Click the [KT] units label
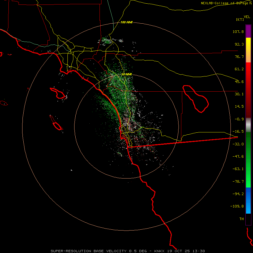 coord(240,19)
